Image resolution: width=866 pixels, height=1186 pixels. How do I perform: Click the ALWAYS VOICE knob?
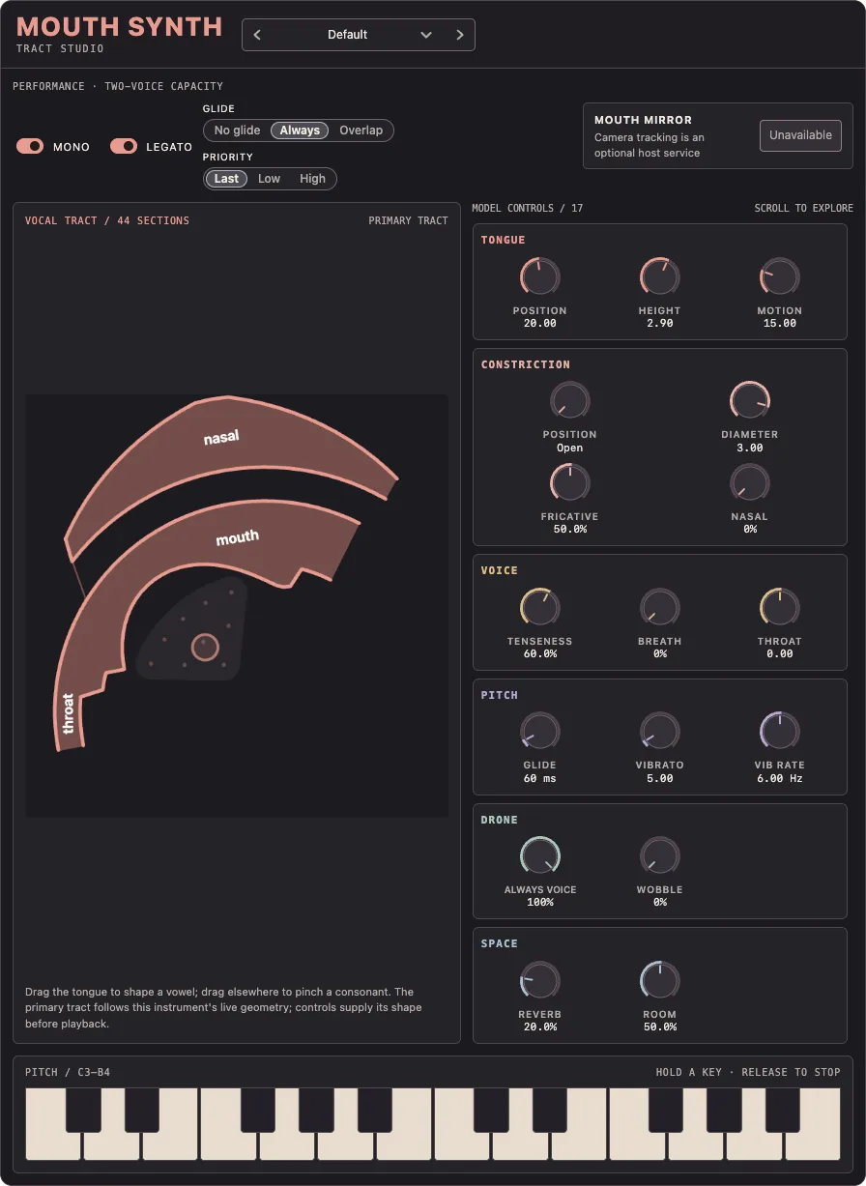click(x=540, y=855)
